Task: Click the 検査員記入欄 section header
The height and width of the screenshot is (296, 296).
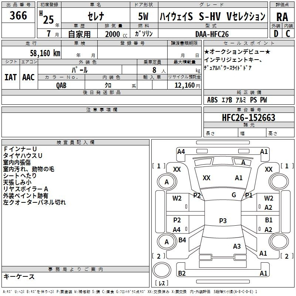Action: (x=75, y=142)
